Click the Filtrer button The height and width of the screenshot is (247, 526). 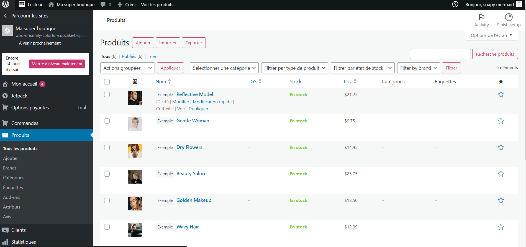point(451,68)
